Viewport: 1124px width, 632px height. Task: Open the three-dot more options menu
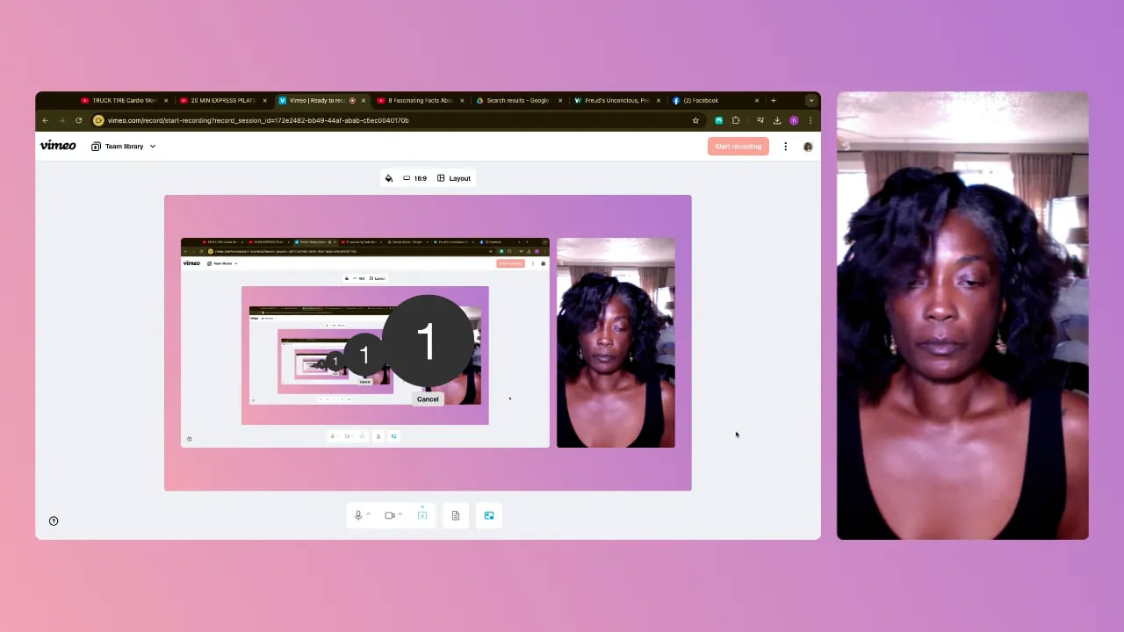[785, 147]
